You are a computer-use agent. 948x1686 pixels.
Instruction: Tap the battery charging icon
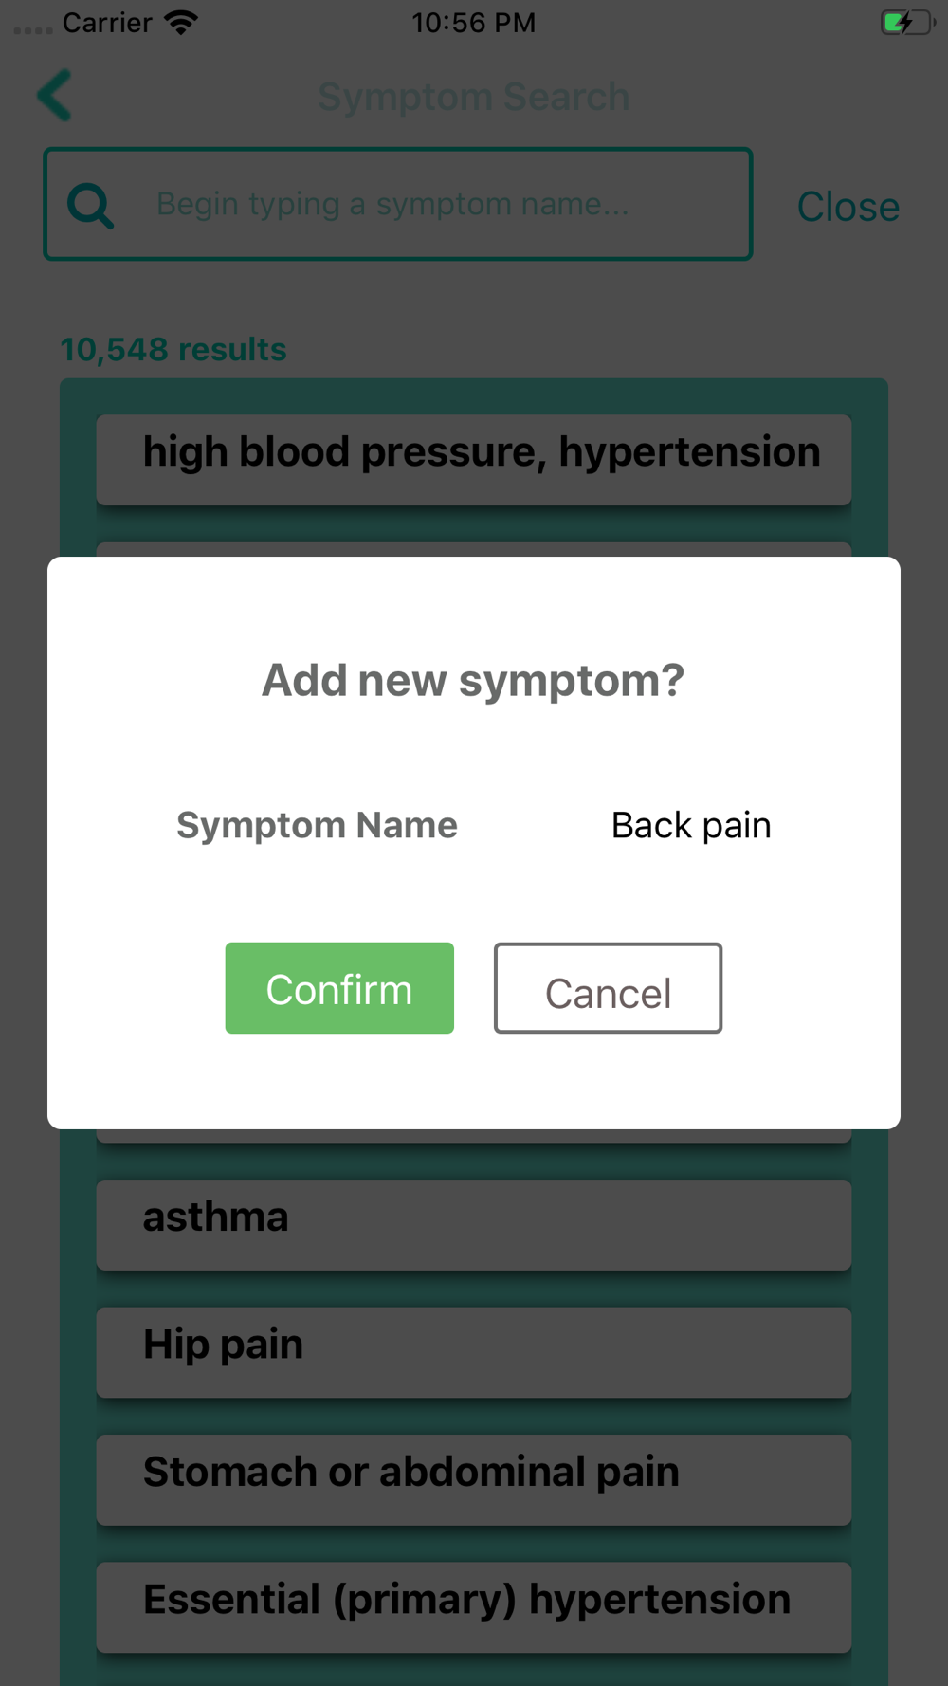click(x=907, y=22)
